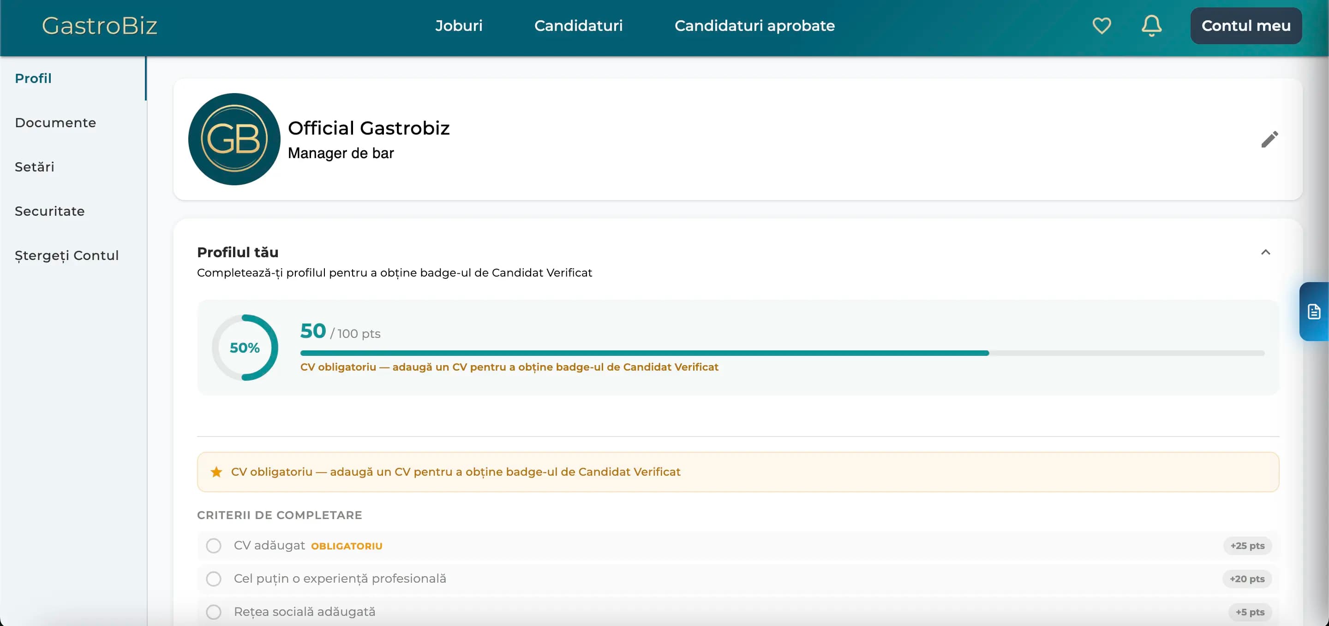This screenshot has height=626, width=1329.
Task: Click the +20 pts badge
Action: tap(1246, 579)
